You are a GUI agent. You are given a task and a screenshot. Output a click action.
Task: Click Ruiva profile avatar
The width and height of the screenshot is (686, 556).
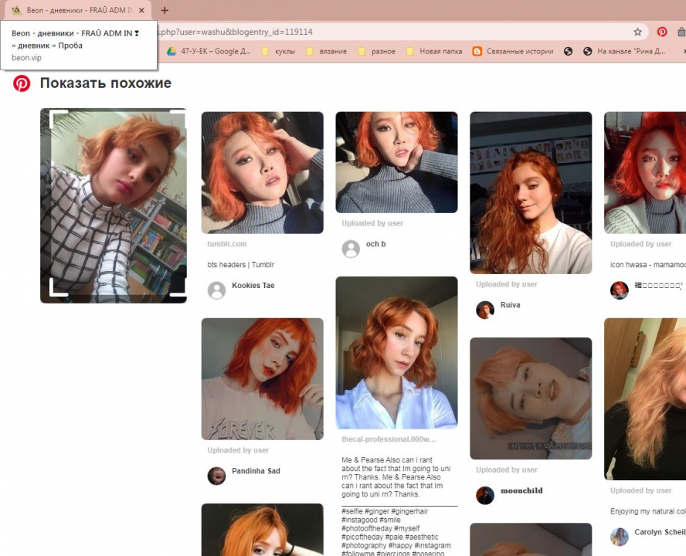[x=485, y=310]
